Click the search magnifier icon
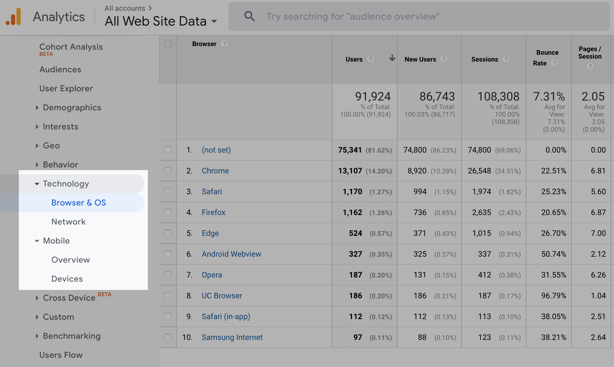This screenshot has width=614, height=367. (249, 16)
